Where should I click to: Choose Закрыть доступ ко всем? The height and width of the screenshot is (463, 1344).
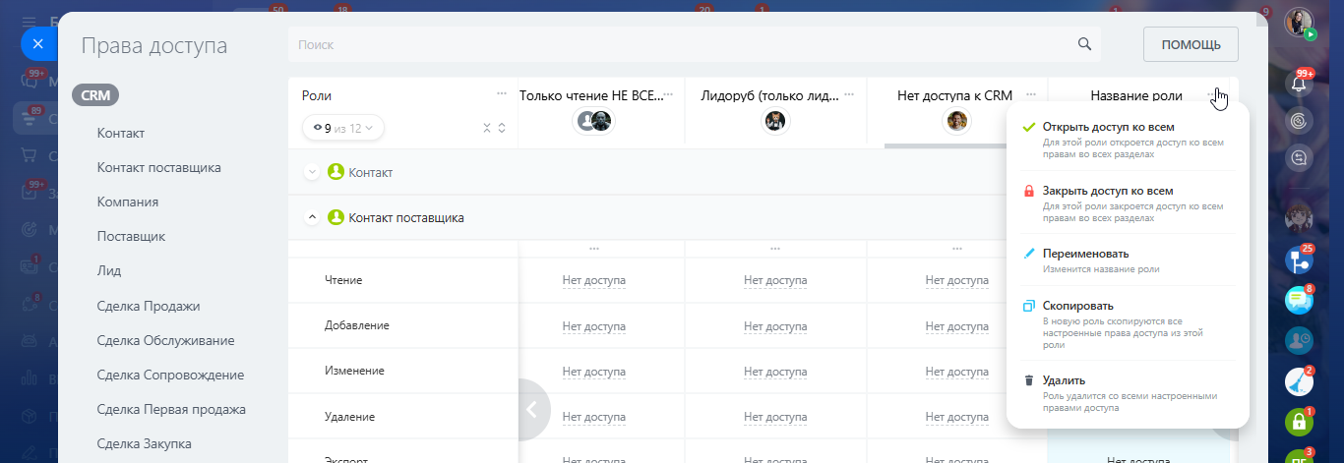pyautogui.click(x=1128, y=203)
